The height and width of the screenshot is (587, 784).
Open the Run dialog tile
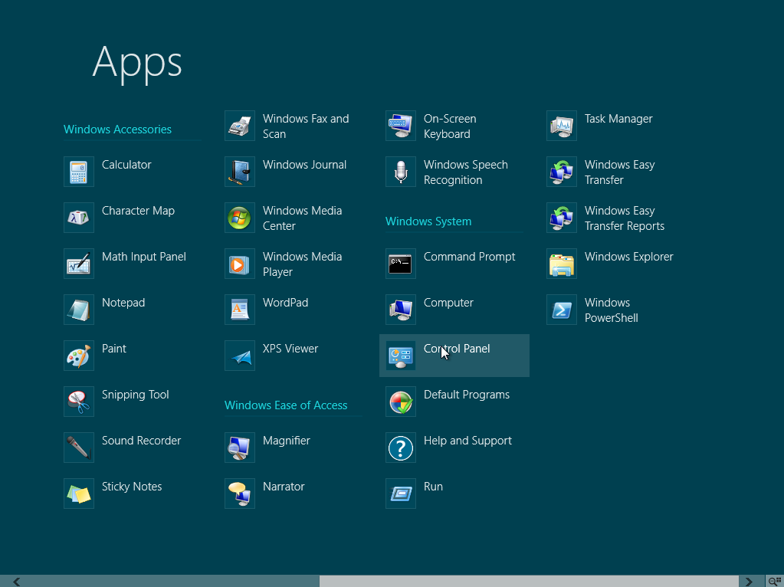(415, 494)
